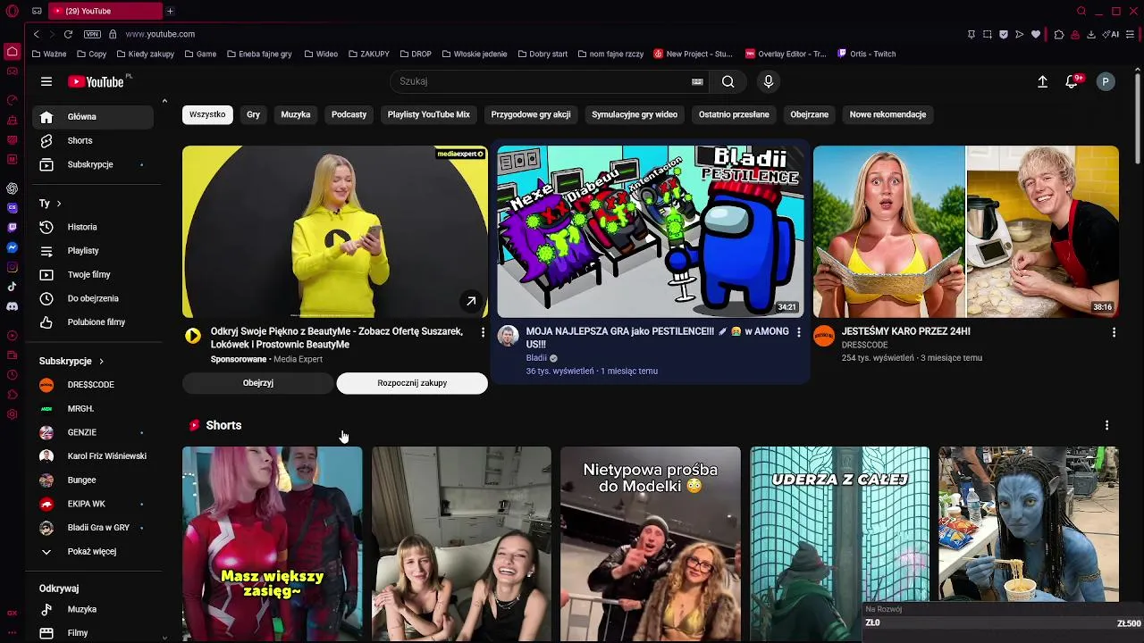Screen dimensions: 1144x643
Task: Open the extensions cube icon
Action: (1059, 34)
